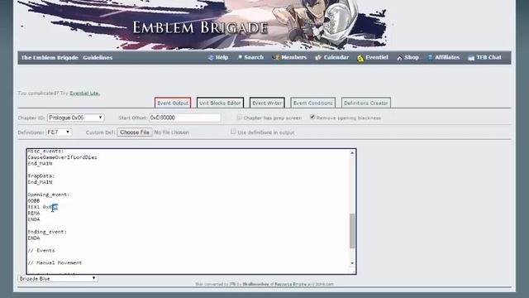The height and width of the screenshot is (298, 529).
Task: Open the Chapter ID Prologue dropdown
Action: click(76, 118)
